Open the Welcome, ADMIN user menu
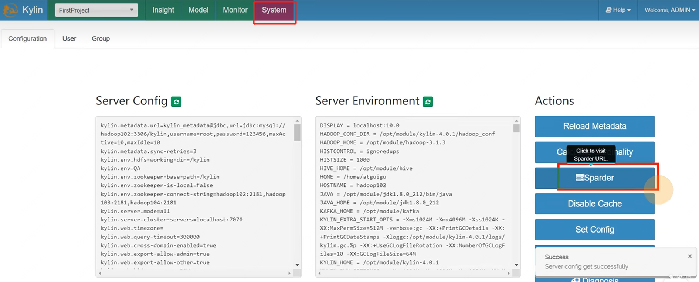 coord(669,10)
